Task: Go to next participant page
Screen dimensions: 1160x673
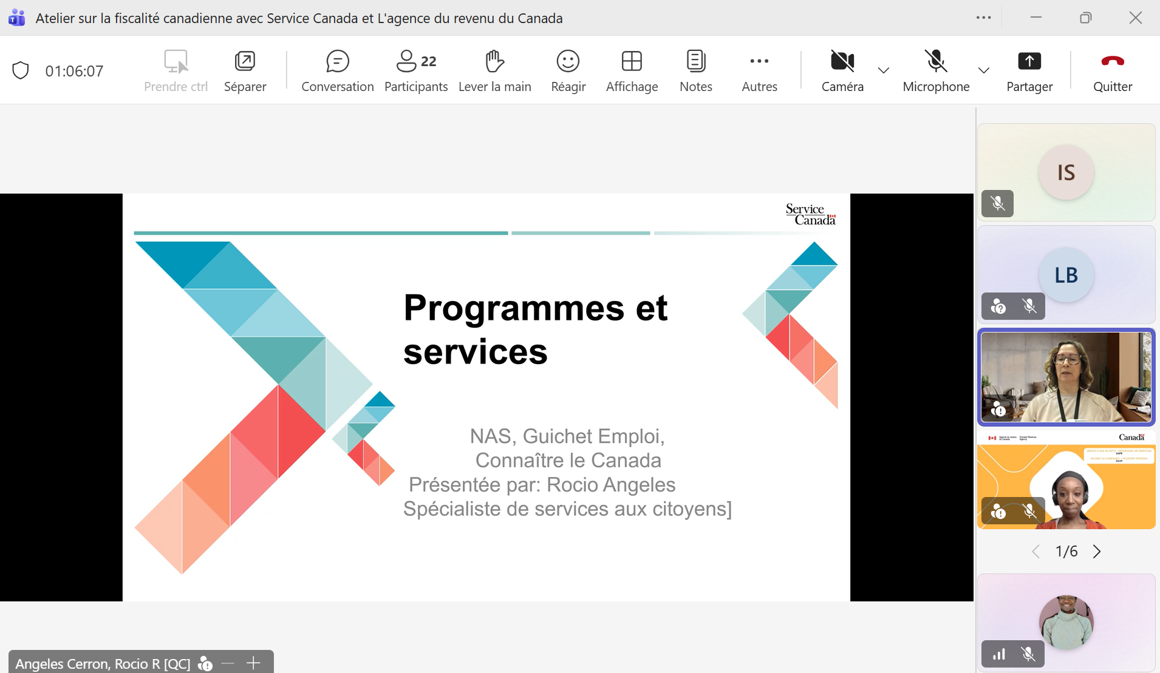Action: pos(1097,551)
